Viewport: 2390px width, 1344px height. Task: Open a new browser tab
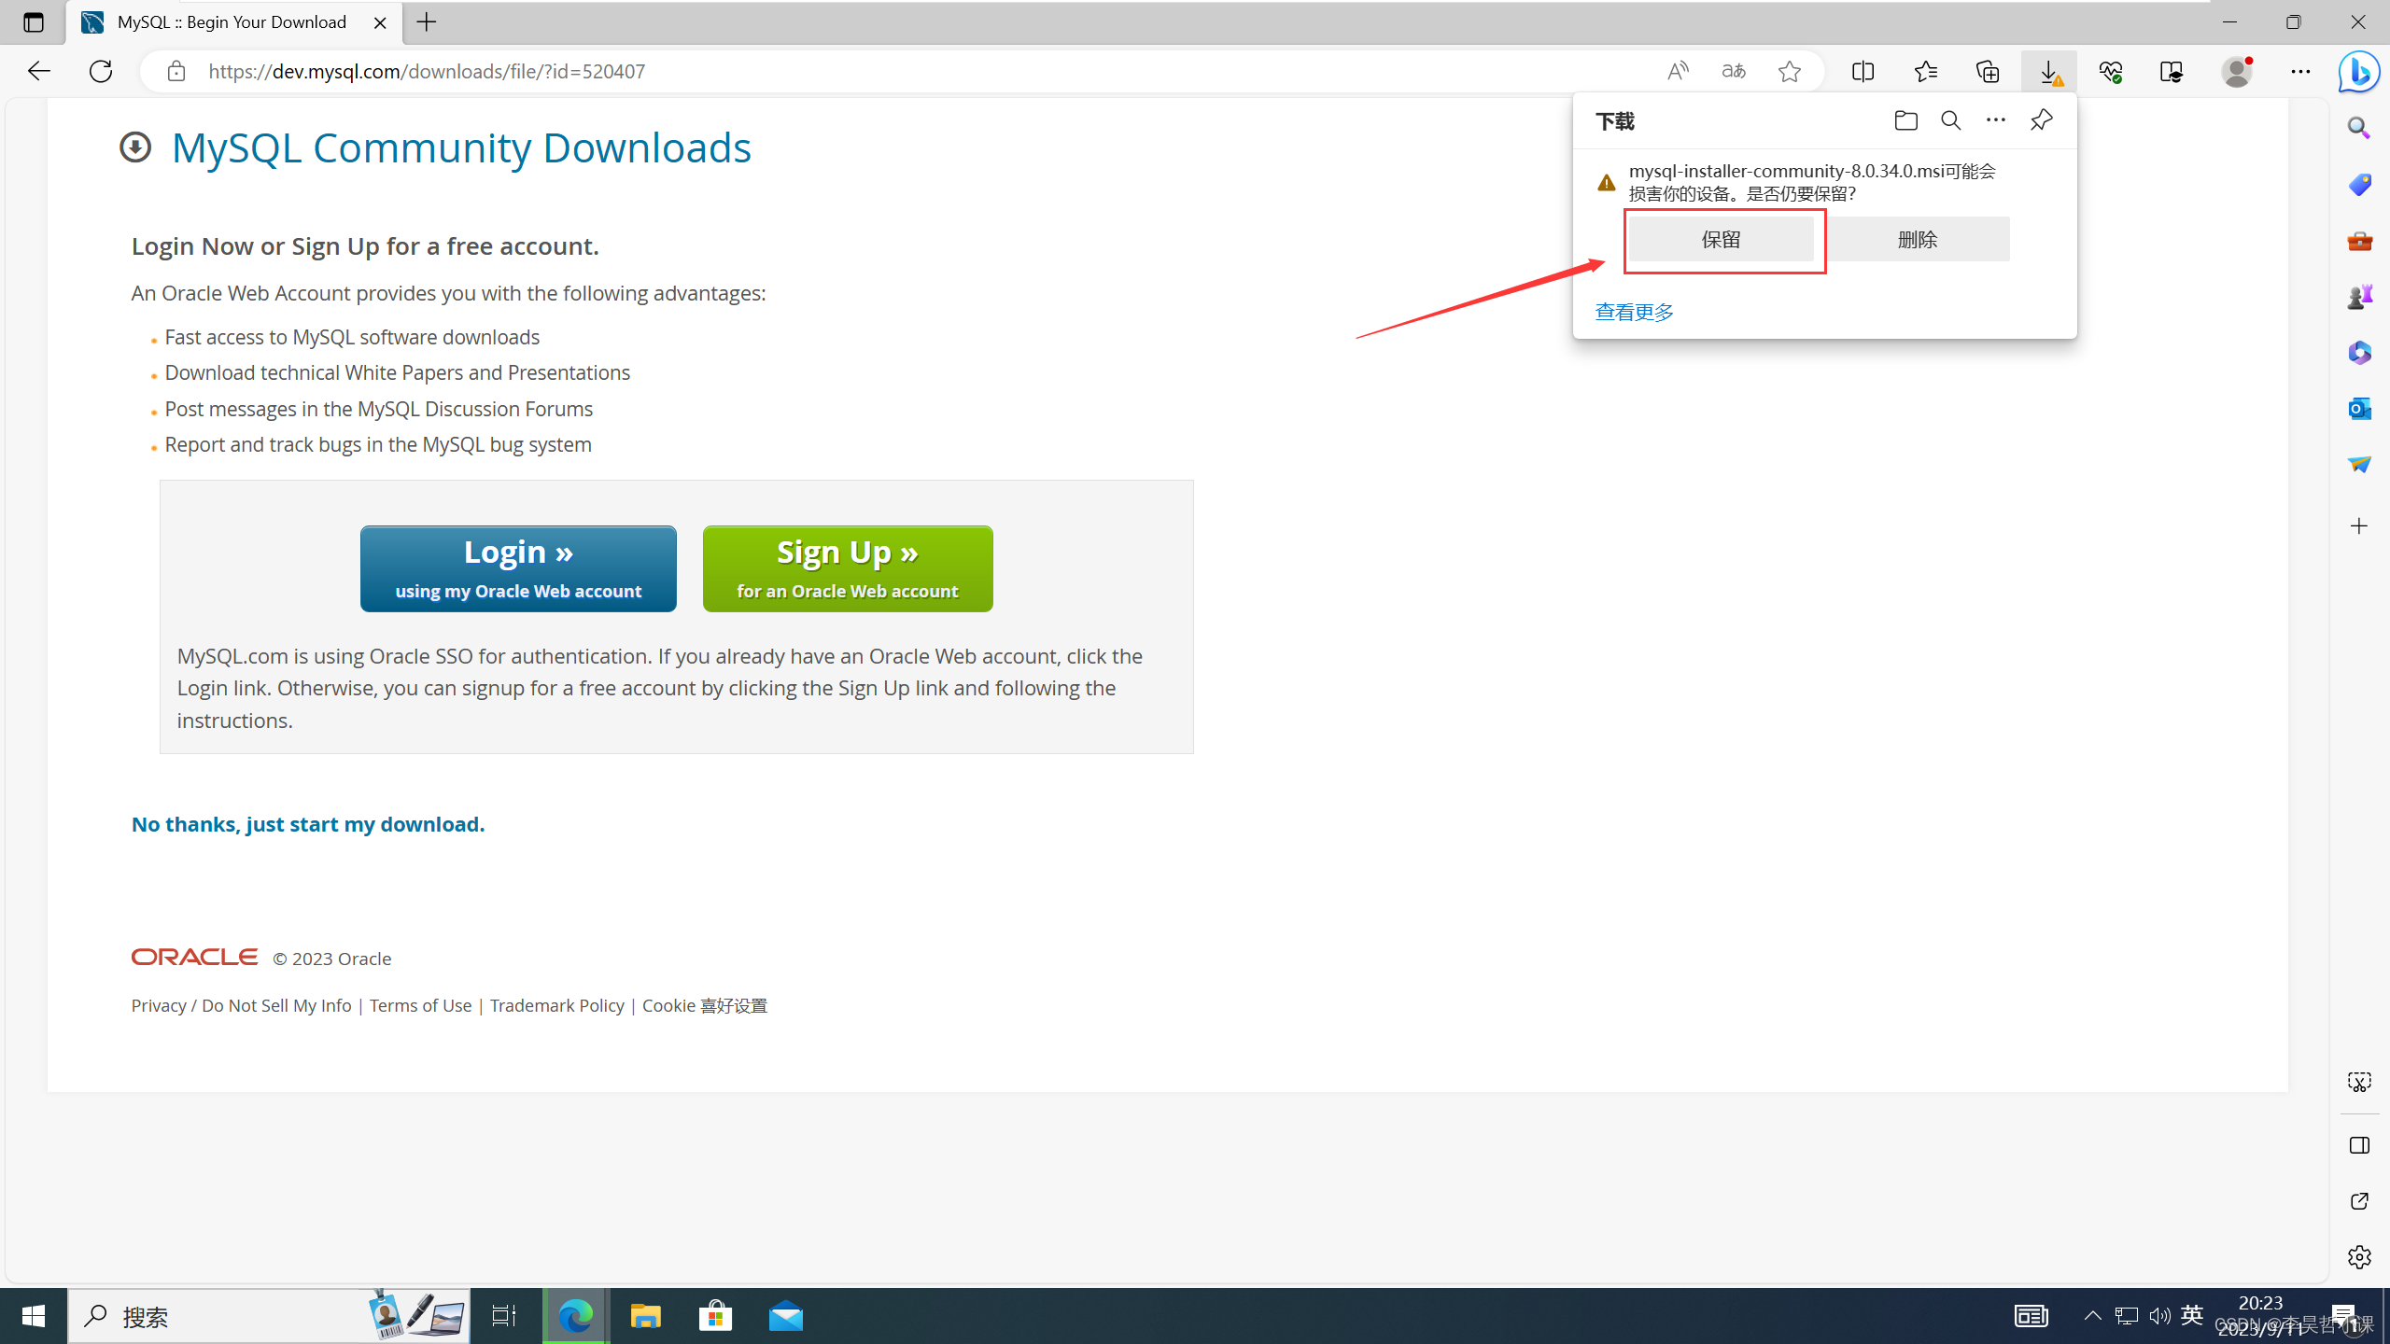pyautogui.click(x=427, y=22)
